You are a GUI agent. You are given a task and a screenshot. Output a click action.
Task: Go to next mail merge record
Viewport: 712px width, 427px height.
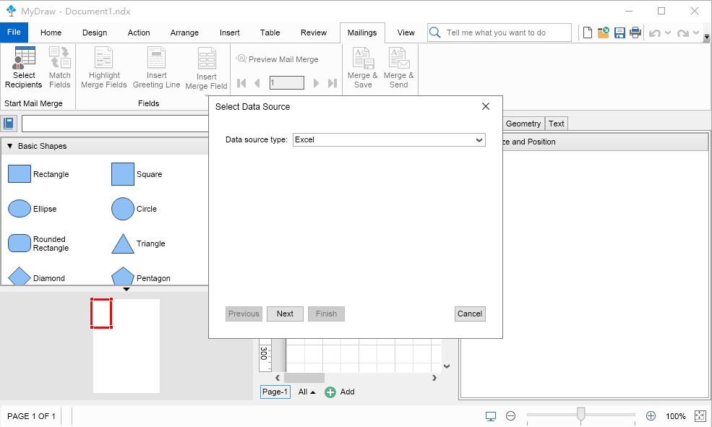[316, 83]
